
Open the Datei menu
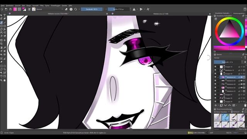[3, 5]
